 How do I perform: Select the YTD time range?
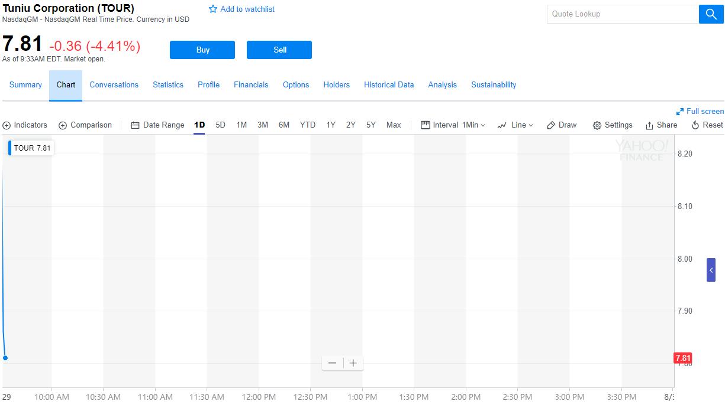[x=307, y=125]
